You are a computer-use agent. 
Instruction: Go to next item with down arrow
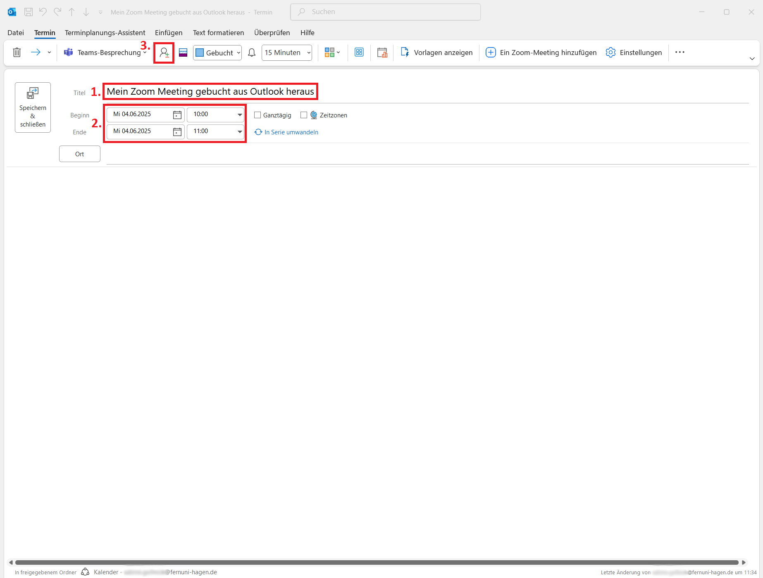pos(86,12)
